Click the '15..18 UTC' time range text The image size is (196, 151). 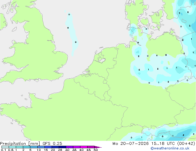(163, 144)
